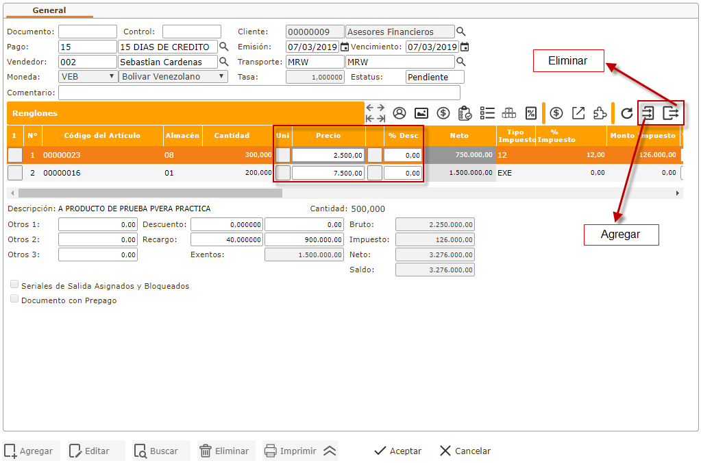This screenshot has height=463, width=701.
Task: Select the row 1 selector box
Action: [x=15, y=155]
